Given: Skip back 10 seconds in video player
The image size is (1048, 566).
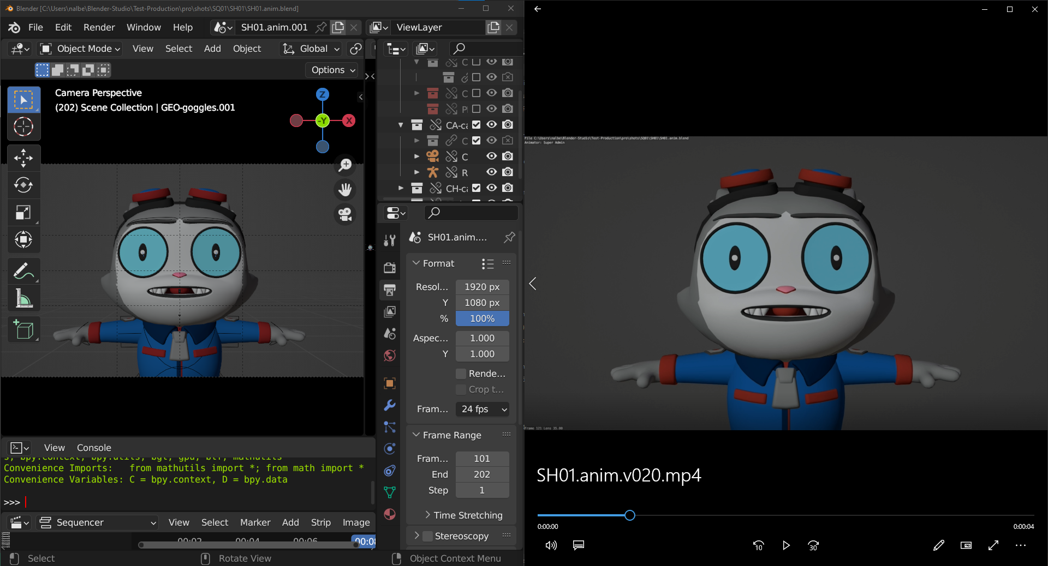Looking at the screenshot, I should (758, 545).
